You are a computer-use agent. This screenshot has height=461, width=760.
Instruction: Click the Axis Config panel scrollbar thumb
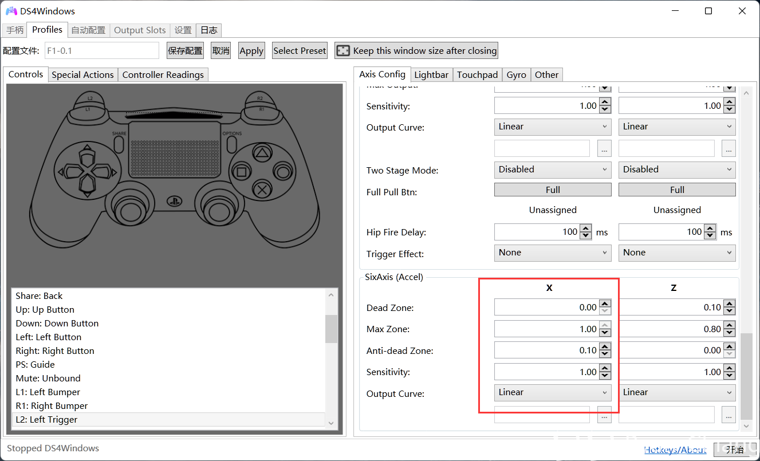pyautogui.click(x=746, y=377)
